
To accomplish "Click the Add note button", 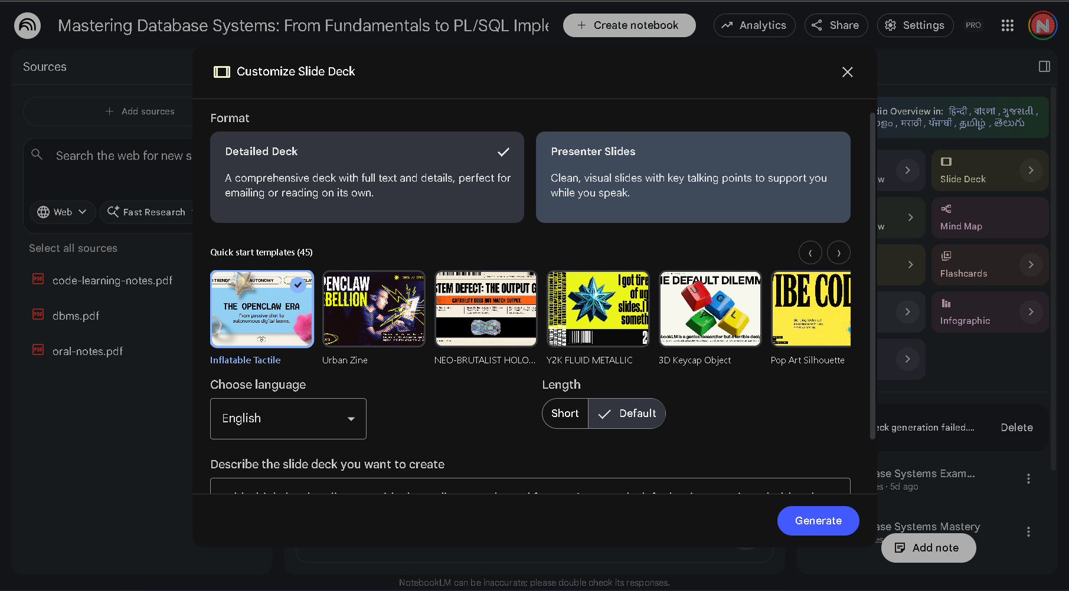I will pos(928,548).
